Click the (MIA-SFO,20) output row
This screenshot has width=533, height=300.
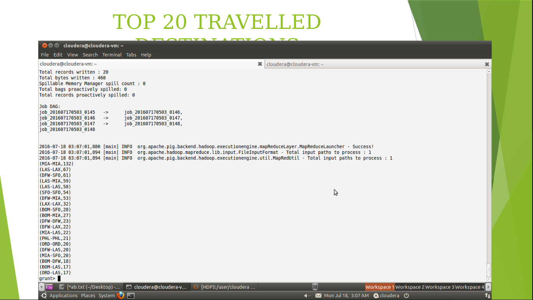tap(55, 255)
